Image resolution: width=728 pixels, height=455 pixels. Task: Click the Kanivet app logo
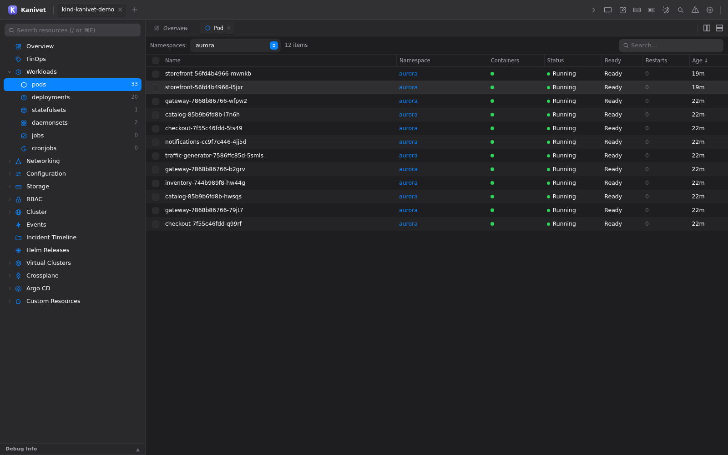(13, 10)
